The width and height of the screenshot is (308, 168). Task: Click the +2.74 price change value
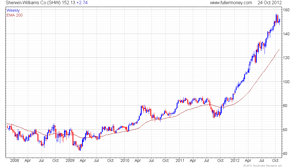[x=82, y=3]
